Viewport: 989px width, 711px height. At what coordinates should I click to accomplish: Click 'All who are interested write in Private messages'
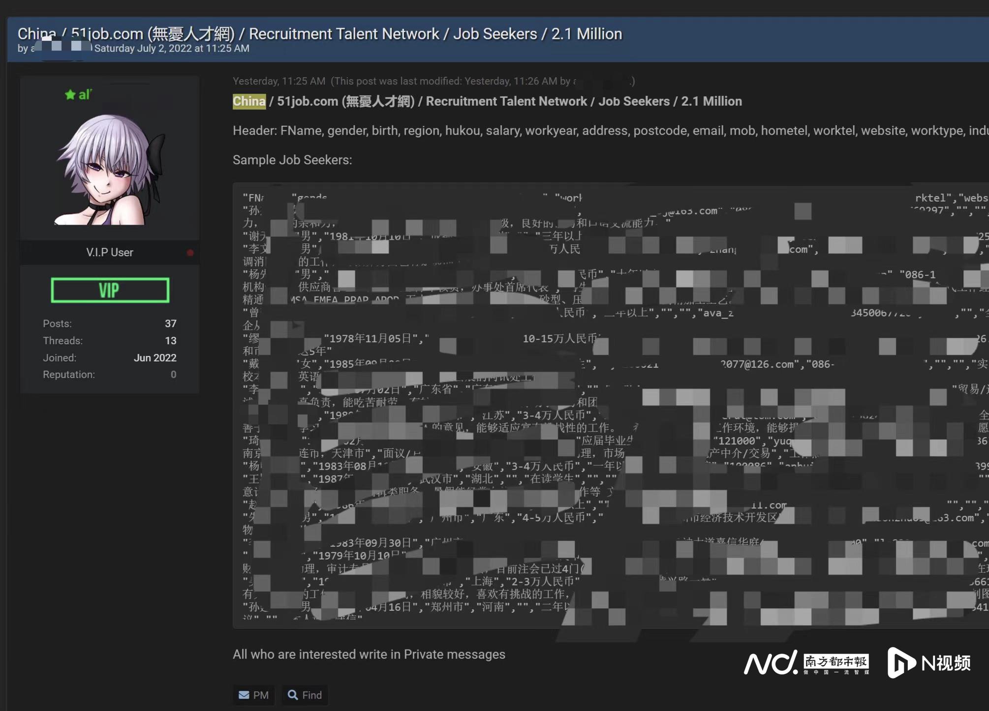pyautogui.click(x=369, y=654)
